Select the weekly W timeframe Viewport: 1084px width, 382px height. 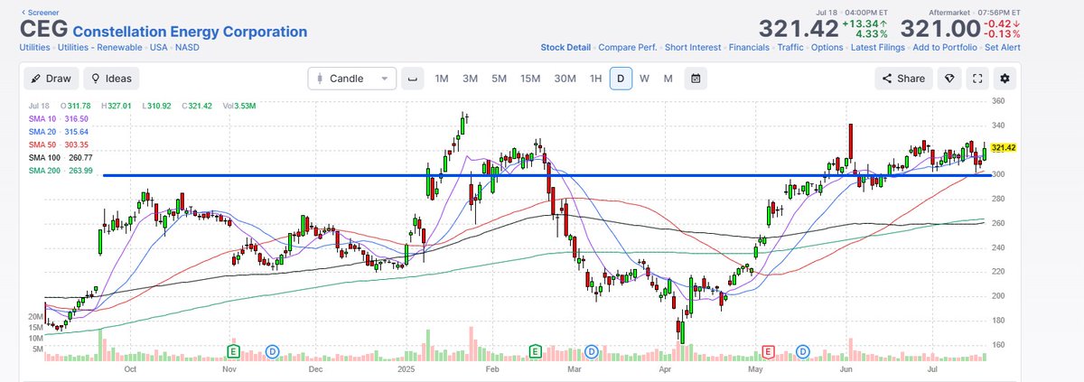(644, 79)
